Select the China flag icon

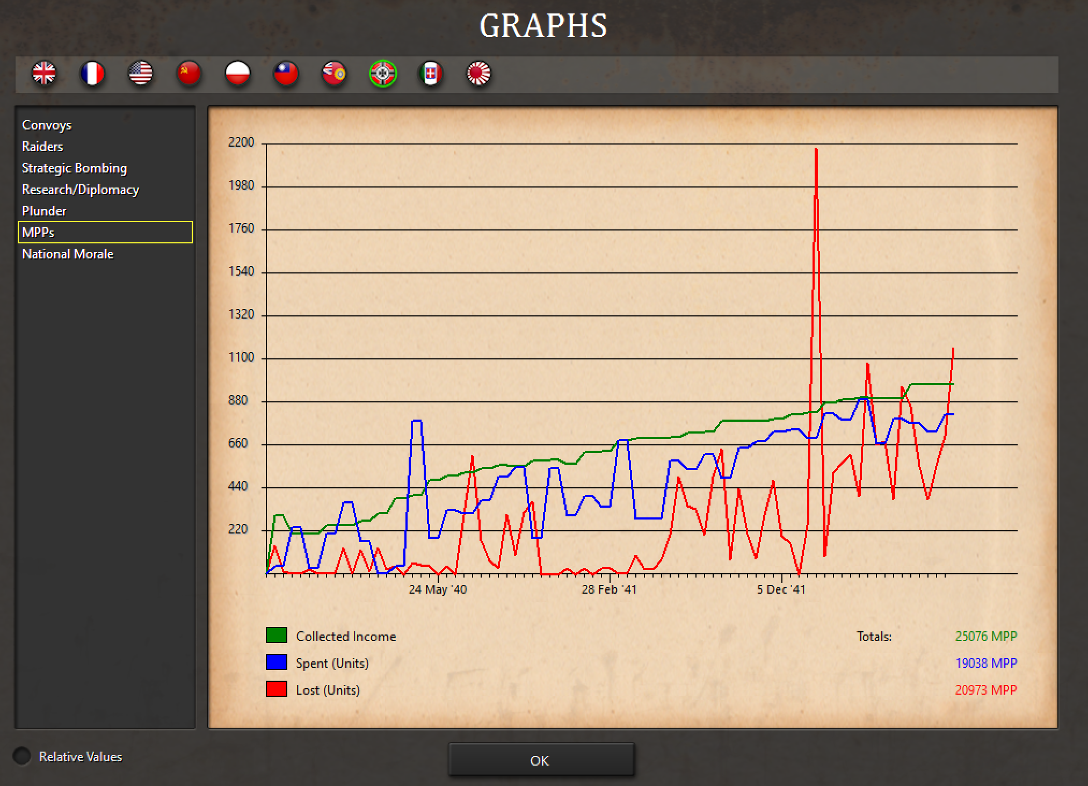pos(286,74)
